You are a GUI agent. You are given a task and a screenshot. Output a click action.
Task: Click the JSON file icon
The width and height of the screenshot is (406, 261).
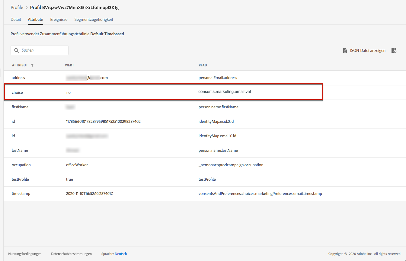pyautogui.click(x=345, y=51)
